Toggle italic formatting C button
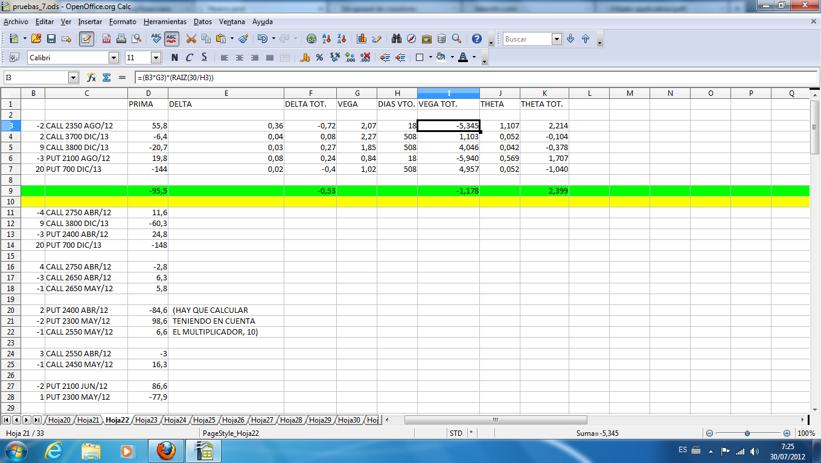This screenshot has height=463, width=821. coord(190,58)
